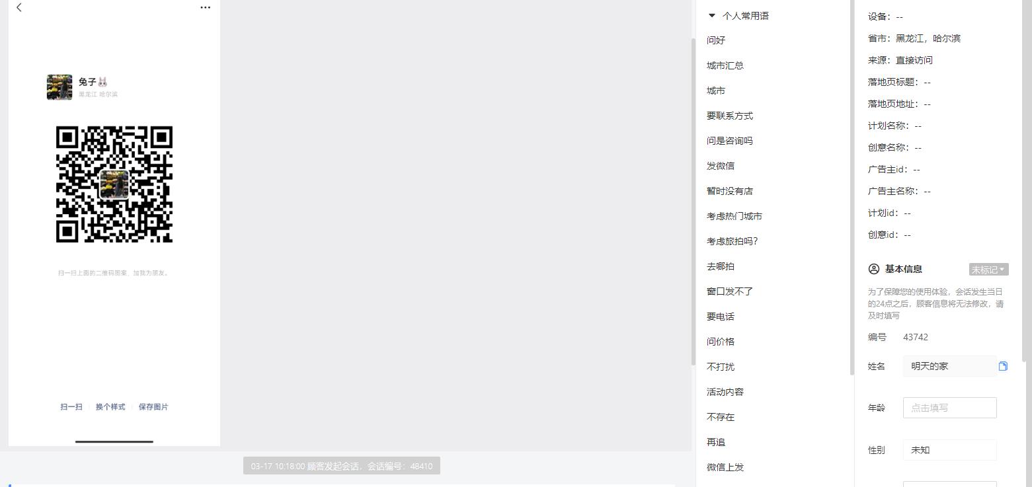Collapse the 个人常用语 section
The image size is (1032, 487).
pyautogui.click(x=712, y=15)
